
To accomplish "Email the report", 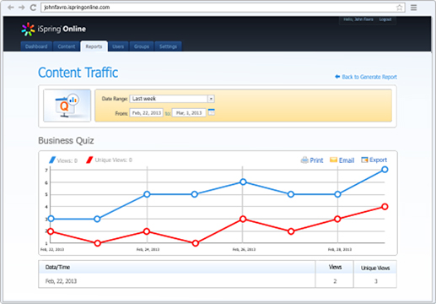I will click(x=342, y=160).
